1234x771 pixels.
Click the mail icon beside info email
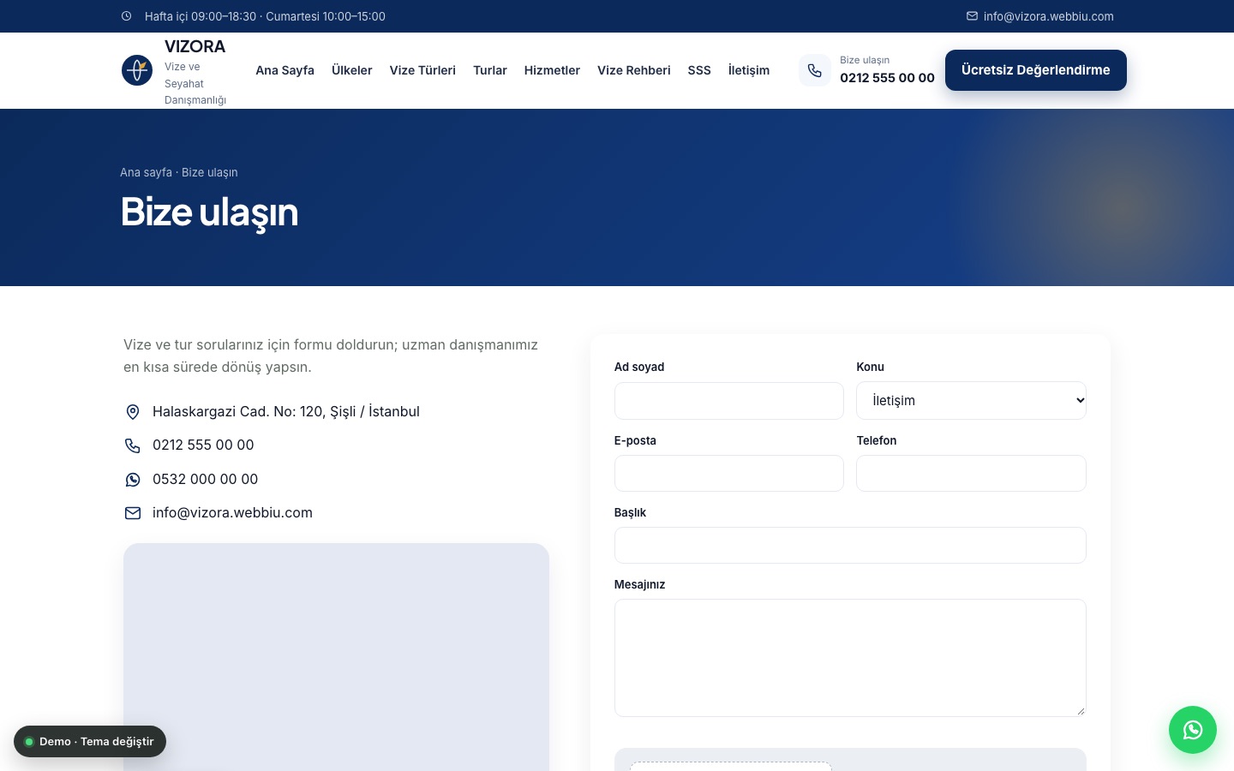133,513
